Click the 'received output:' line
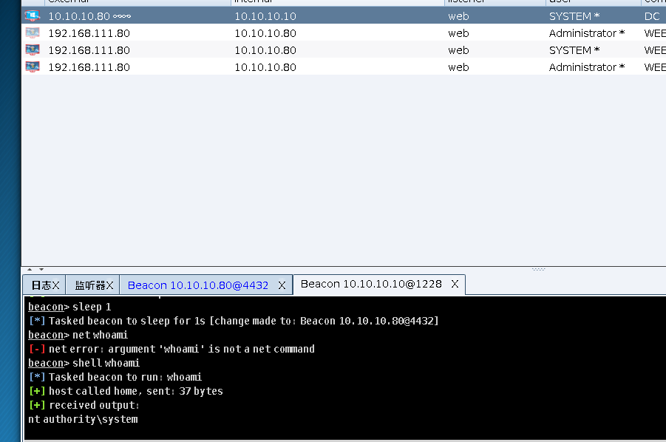This screenshot has width=666, height=442. click(x=84, y=405)
